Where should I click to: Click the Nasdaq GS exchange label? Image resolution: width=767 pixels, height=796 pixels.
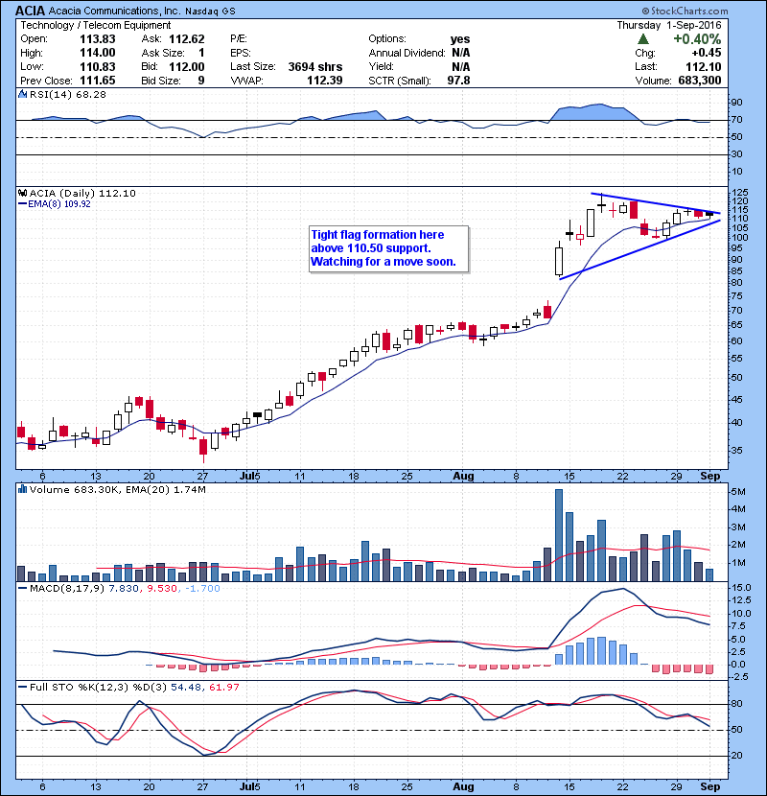(x=210, y=12)
